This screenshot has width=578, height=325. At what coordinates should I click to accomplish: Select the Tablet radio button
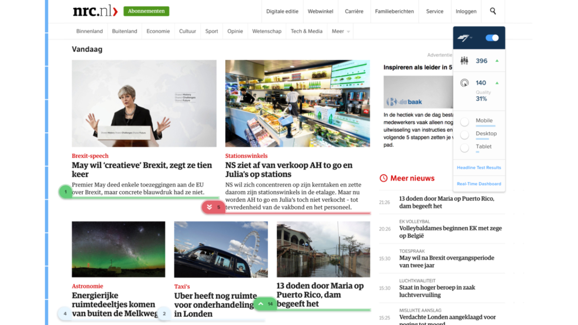464,148
